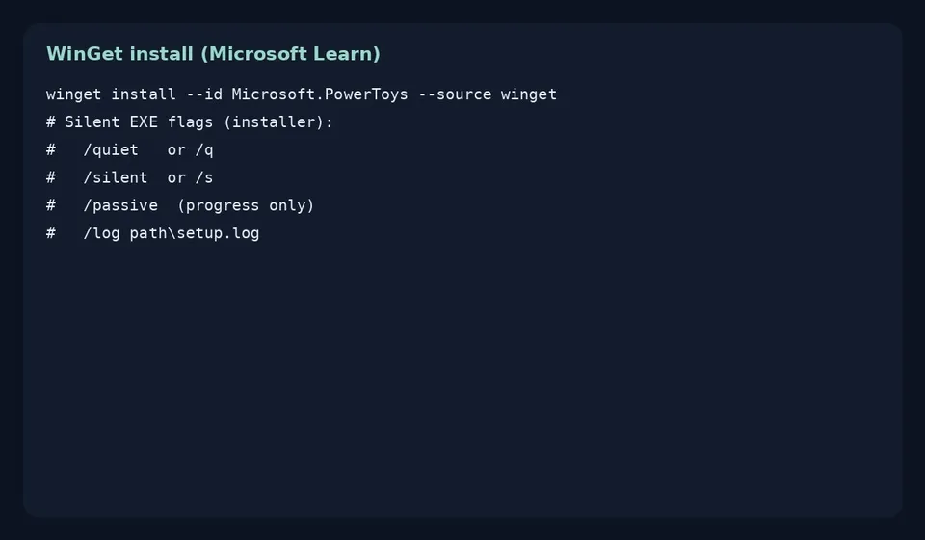Click the '--source' flag in command
The image size is (925, 540).
point(454,94)
